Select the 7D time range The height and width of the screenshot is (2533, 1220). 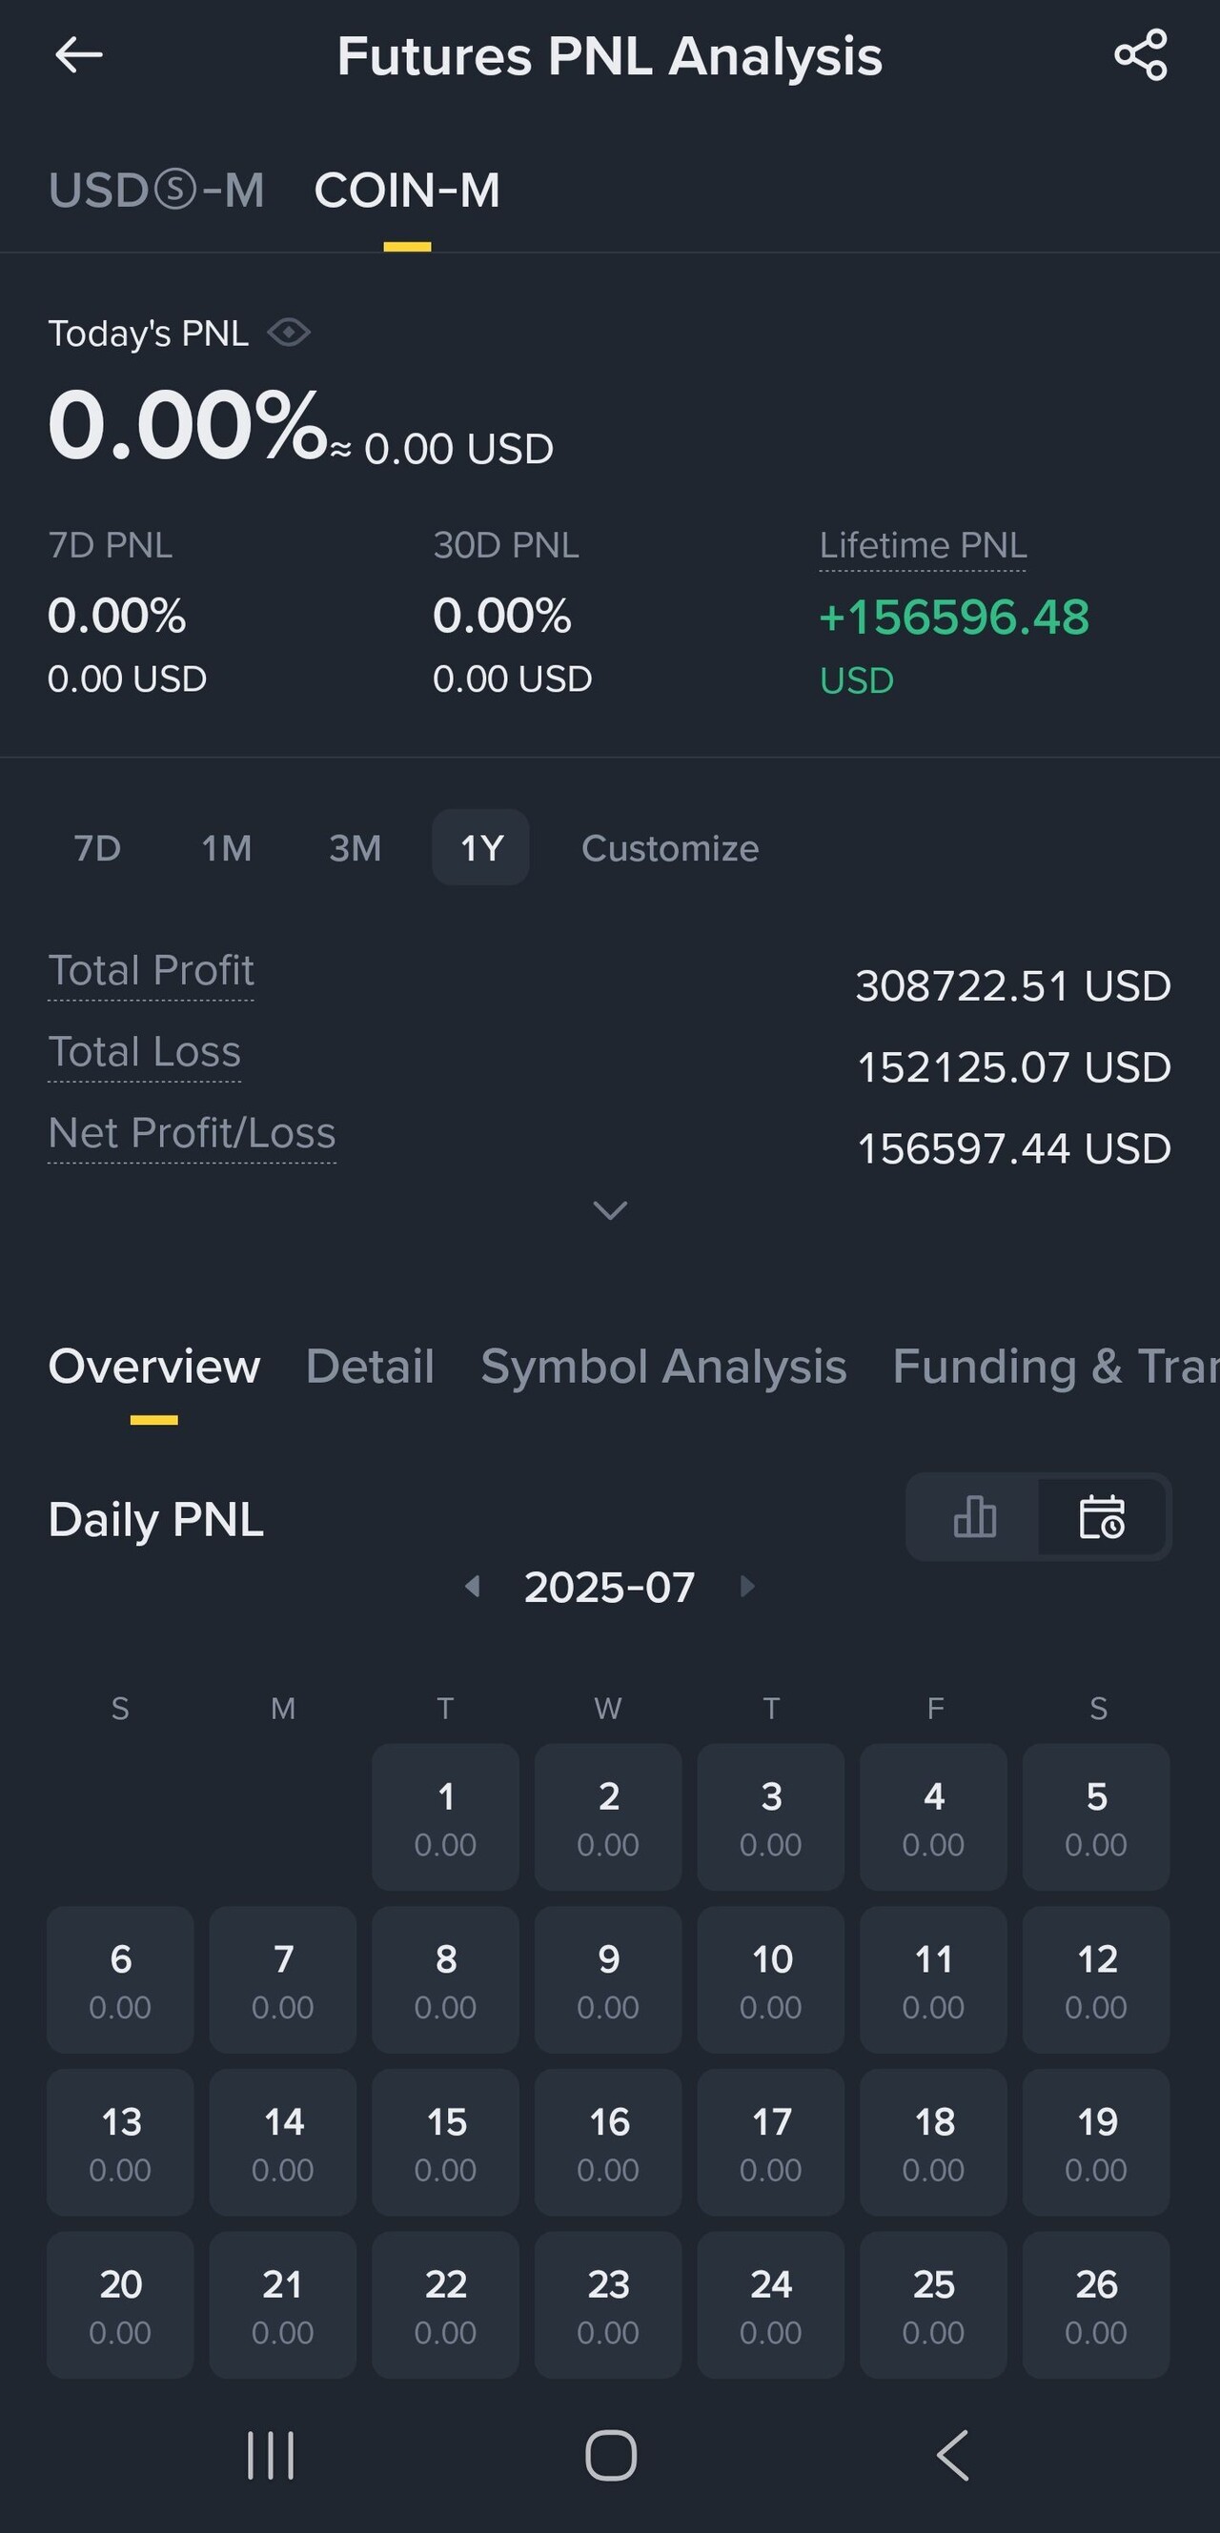click(x=97, y=847)
